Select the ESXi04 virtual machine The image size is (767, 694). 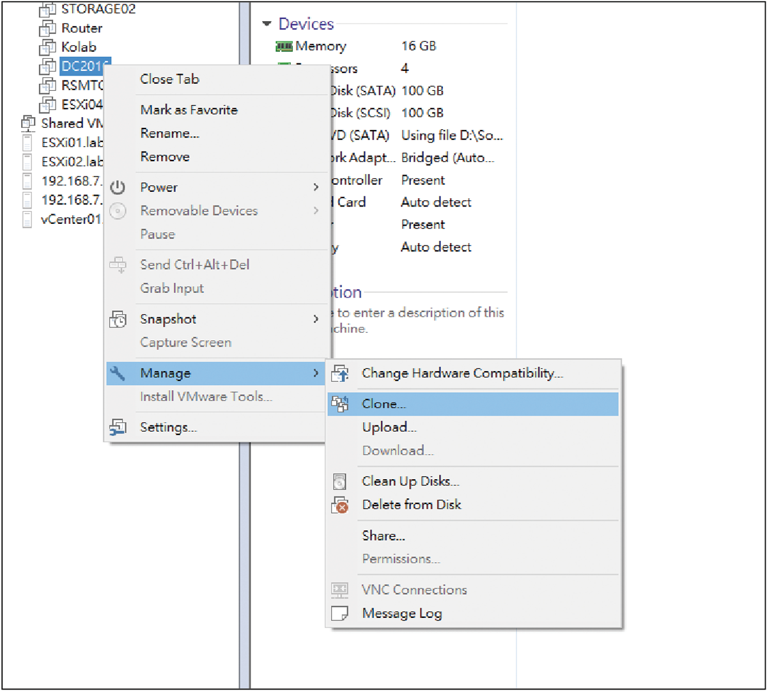click(82, 105)
